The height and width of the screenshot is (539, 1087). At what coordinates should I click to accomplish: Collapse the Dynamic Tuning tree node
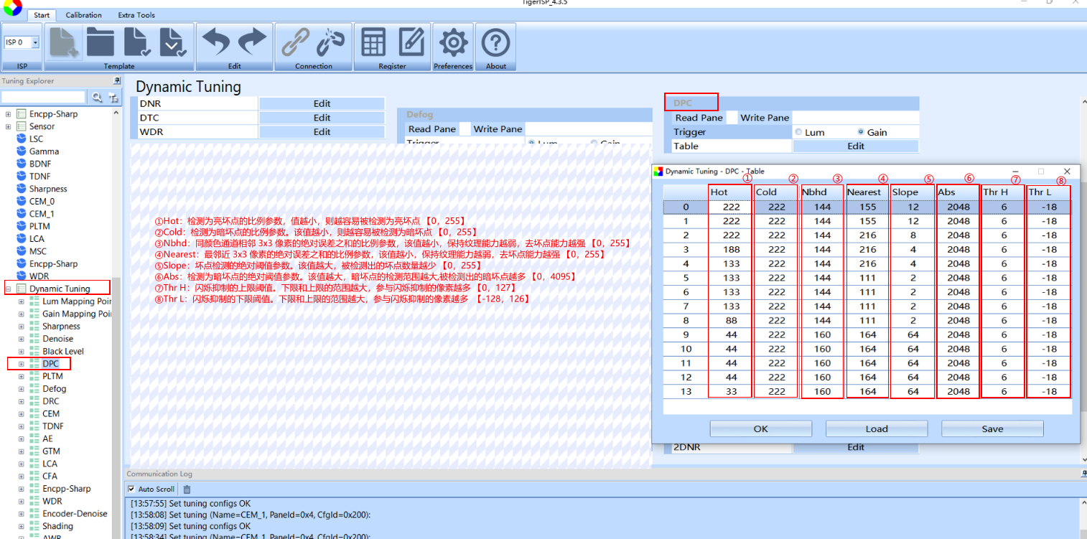[x=9, y=289]
